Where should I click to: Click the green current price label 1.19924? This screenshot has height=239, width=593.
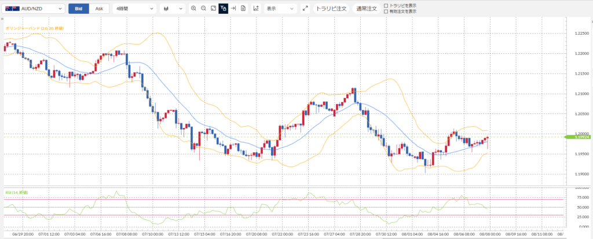pos(577,137)
